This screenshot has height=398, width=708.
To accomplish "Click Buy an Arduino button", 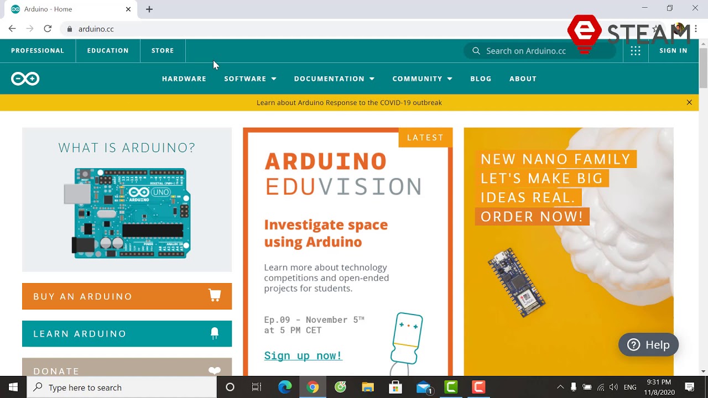I will (127, 296).
